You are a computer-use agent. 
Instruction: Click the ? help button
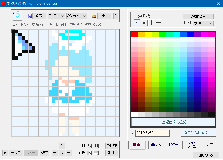click(116, 16)
